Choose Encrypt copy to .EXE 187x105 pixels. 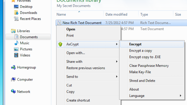coord(145,57)
